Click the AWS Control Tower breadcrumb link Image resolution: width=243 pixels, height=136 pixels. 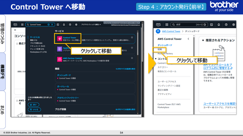pyautogui.click(x=171, y=31)
